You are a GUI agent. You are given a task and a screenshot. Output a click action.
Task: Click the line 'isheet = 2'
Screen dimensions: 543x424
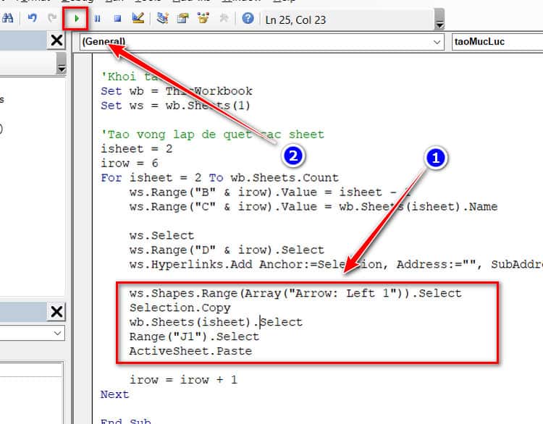[x=136, y=149]
